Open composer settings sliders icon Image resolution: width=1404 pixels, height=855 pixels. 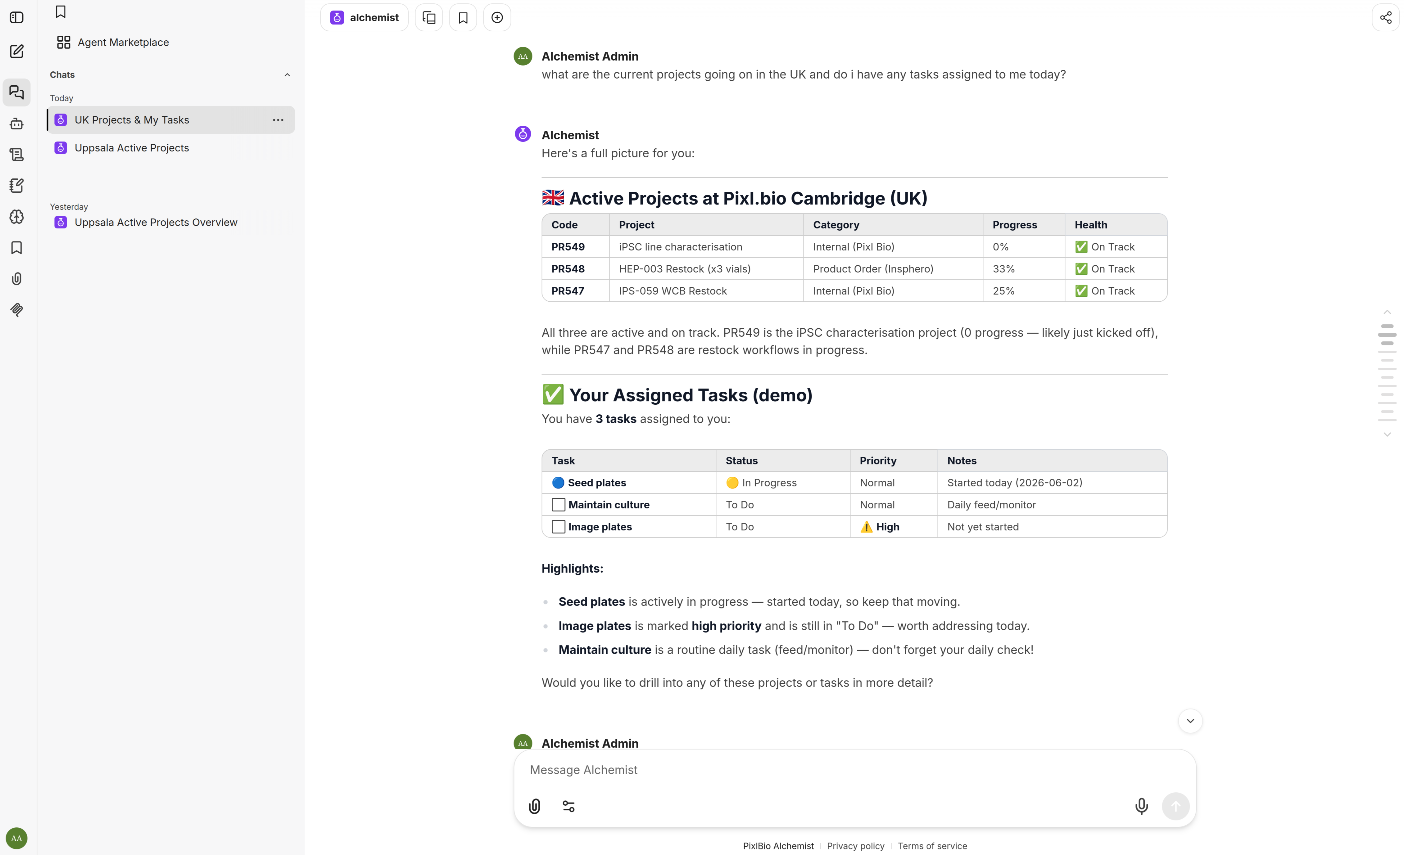pos(569,806)
